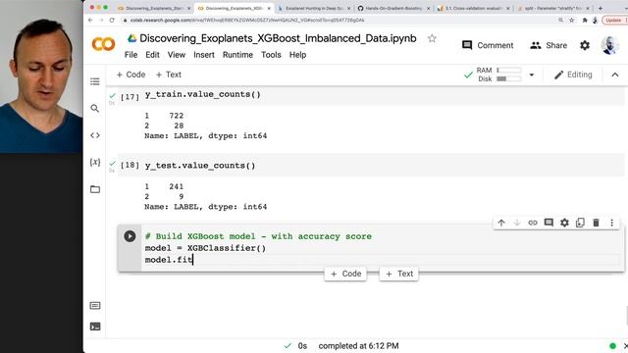Click Build XGBoost model comment line
628x353 pixels.
(258, 236)
